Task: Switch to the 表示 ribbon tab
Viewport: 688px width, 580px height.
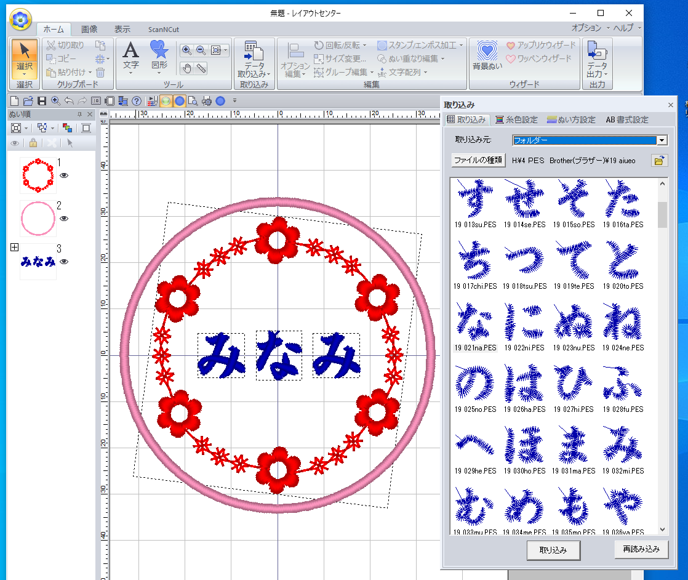Action: coord(122,29)
